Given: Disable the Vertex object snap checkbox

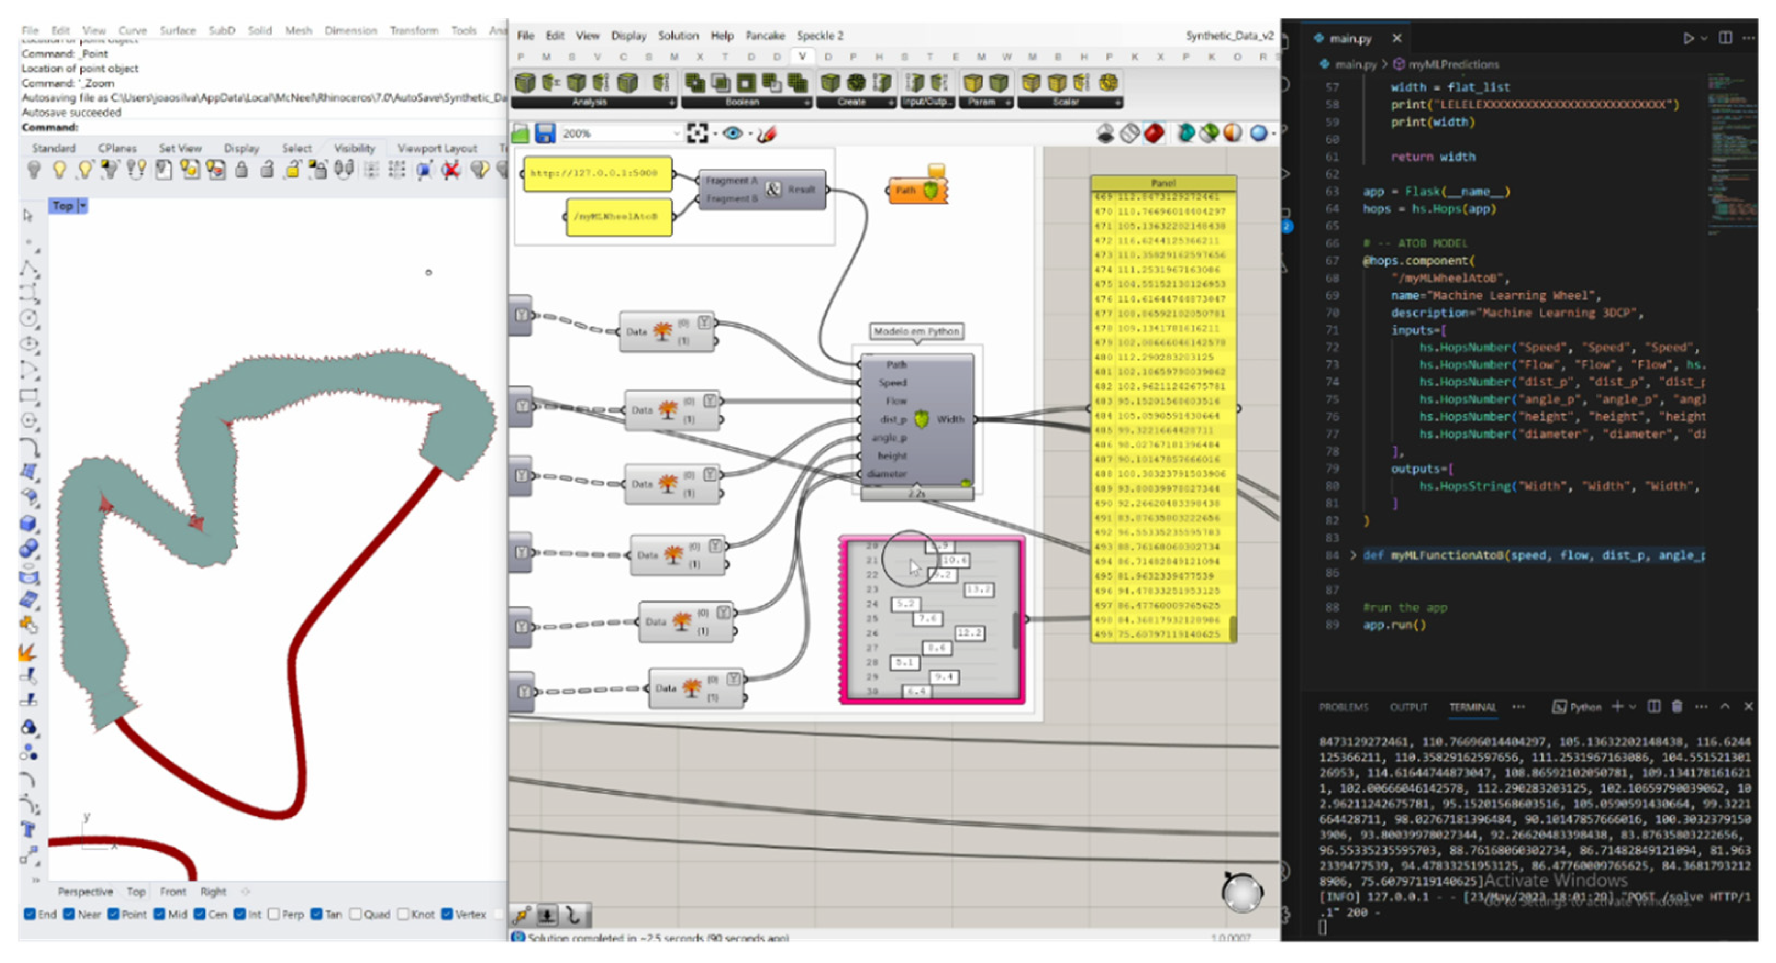Looking at the screenshot, I should tap(447, 914).
